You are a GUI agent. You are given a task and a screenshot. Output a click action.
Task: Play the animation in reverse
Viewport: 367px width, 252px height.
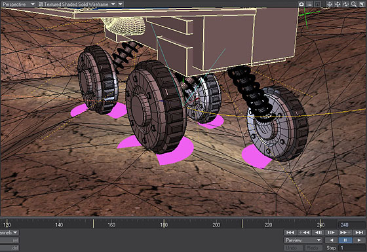click(331, 240)
